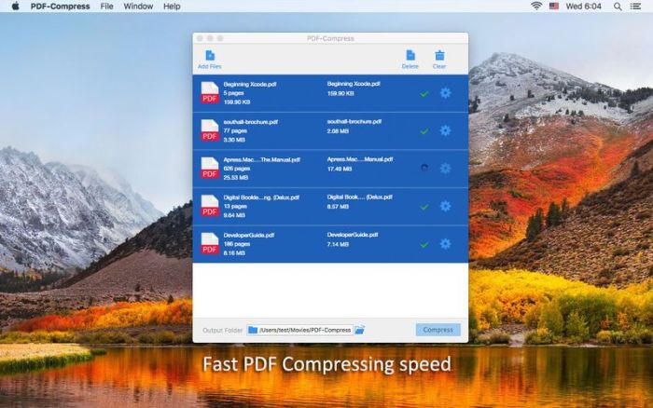Click the blue folder icon in path field

[x=253, y=330]
